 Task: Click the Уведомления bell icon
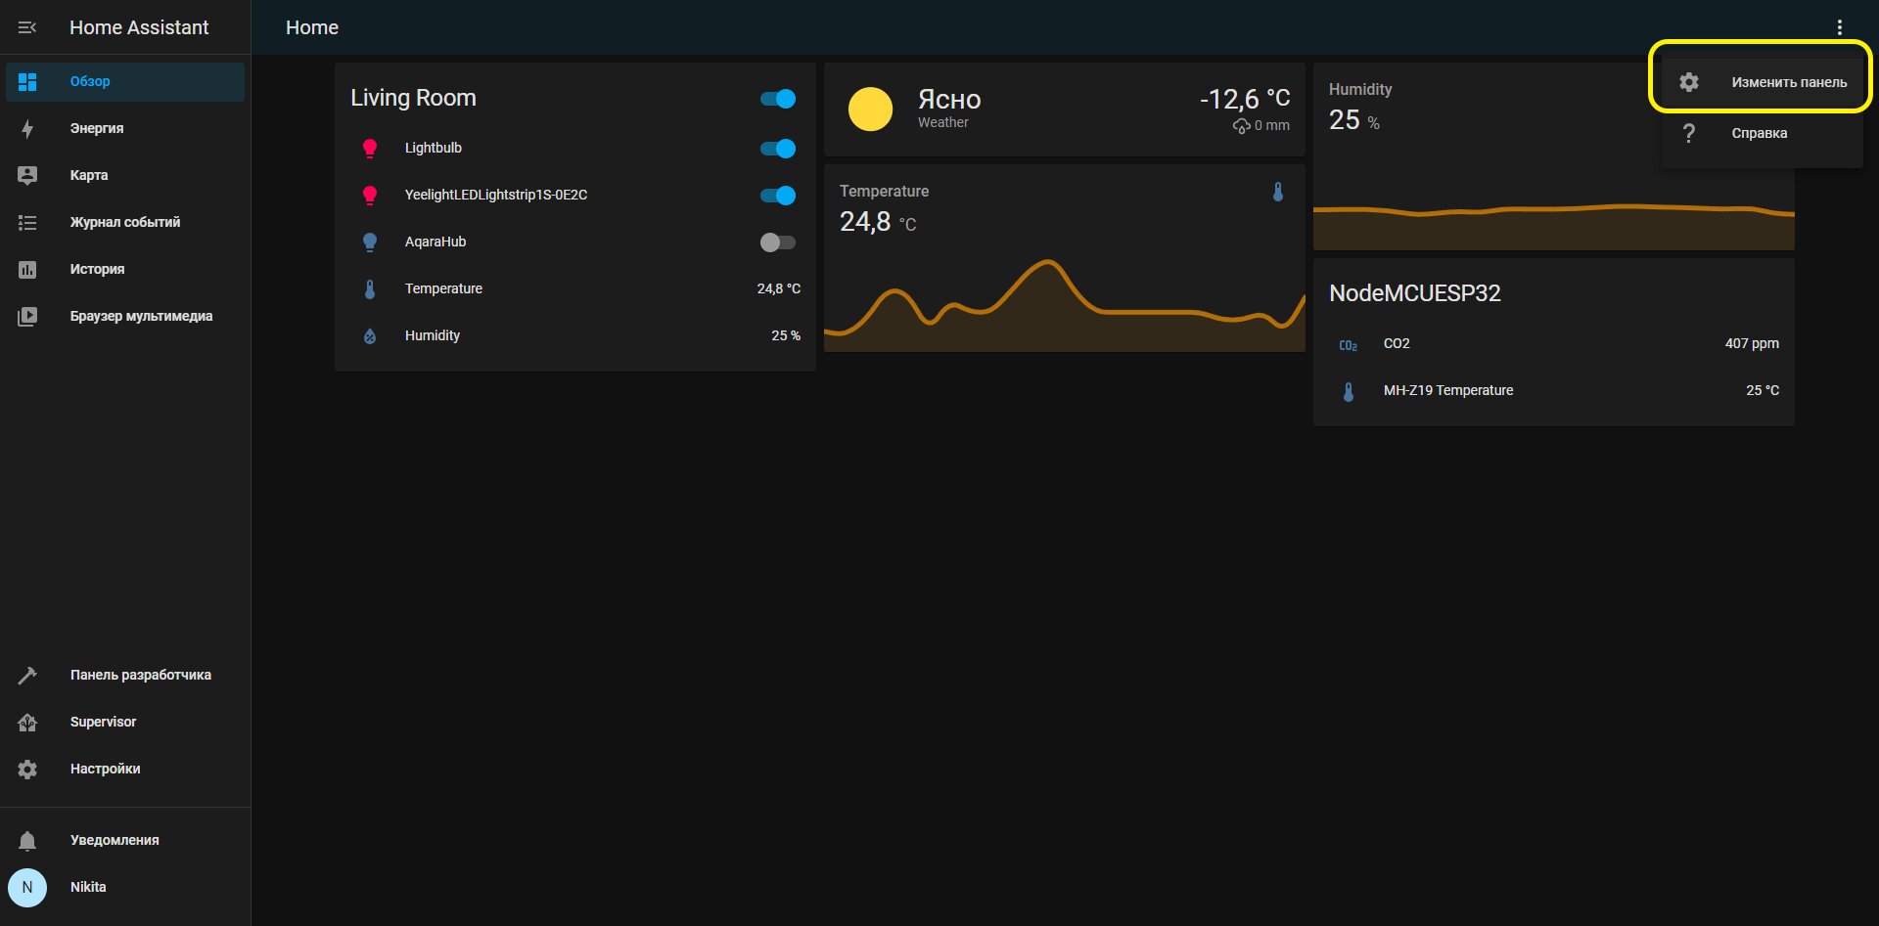point(27,840)
